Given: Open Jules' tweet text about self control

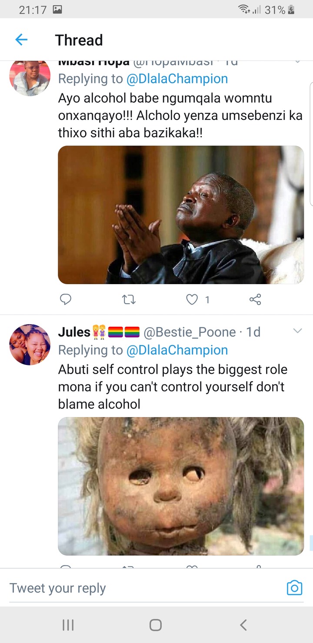Looking at the screenshot, I should (173, 387).
